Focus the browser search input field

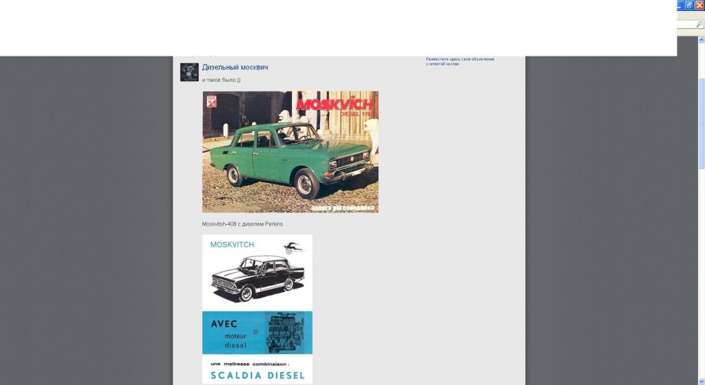pos(686,24)
